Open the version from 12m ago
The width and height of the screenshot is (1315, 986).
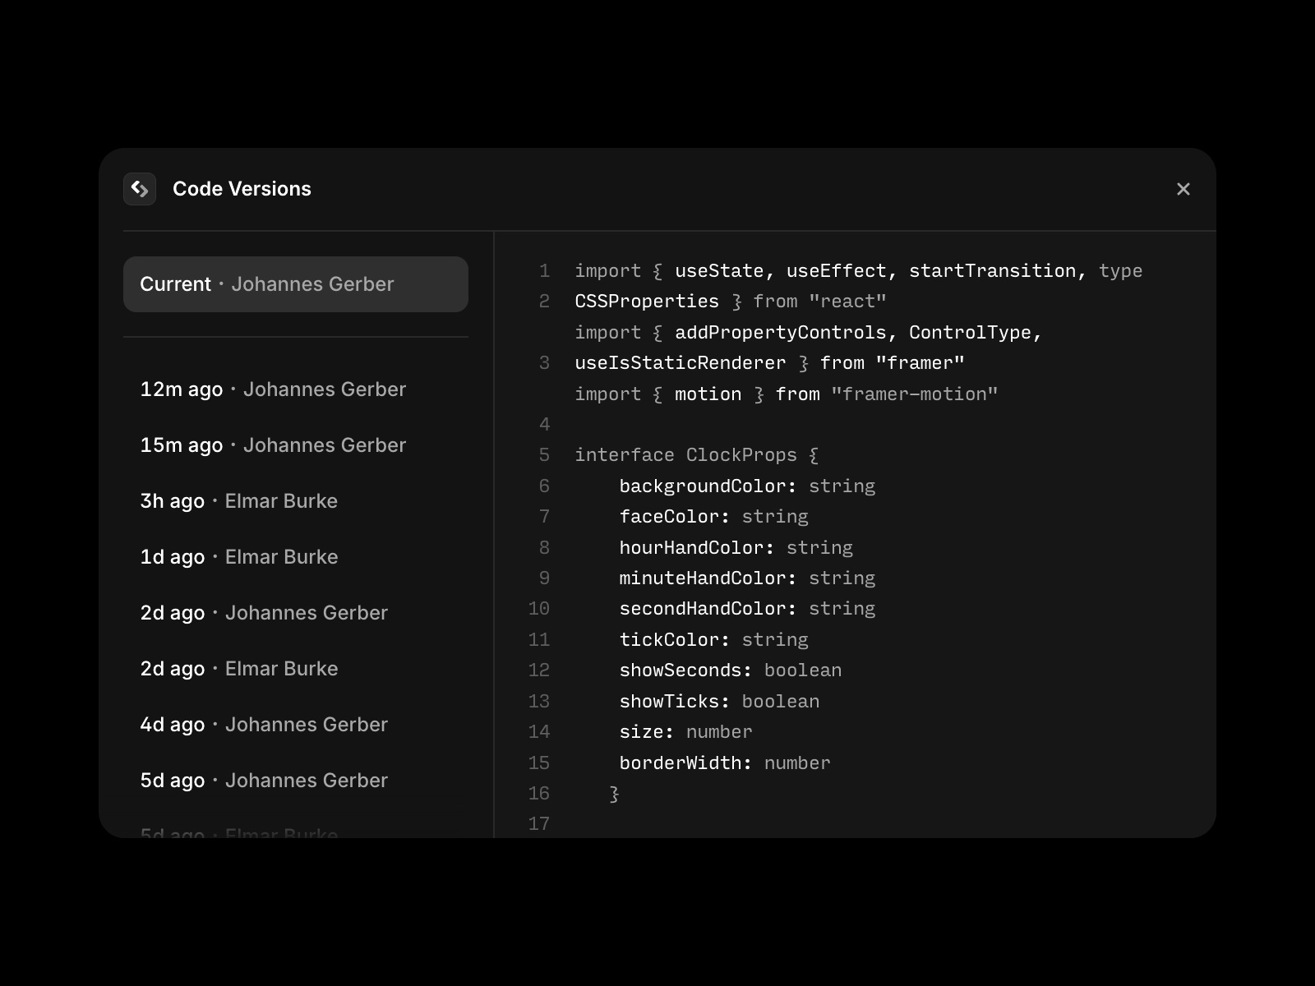click(273, 389)
